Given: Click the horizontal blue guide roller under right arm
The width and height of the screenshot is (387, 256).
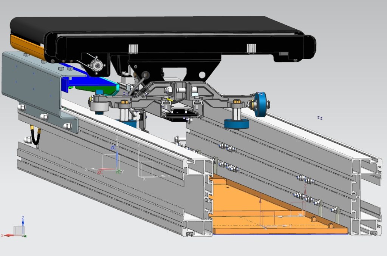Looking at the screenshot, I should pos(236,124).
